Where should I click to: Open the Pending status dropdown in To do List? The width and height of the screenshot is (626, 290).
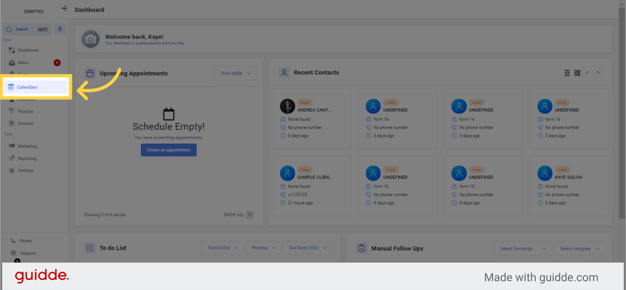[263, 247]
